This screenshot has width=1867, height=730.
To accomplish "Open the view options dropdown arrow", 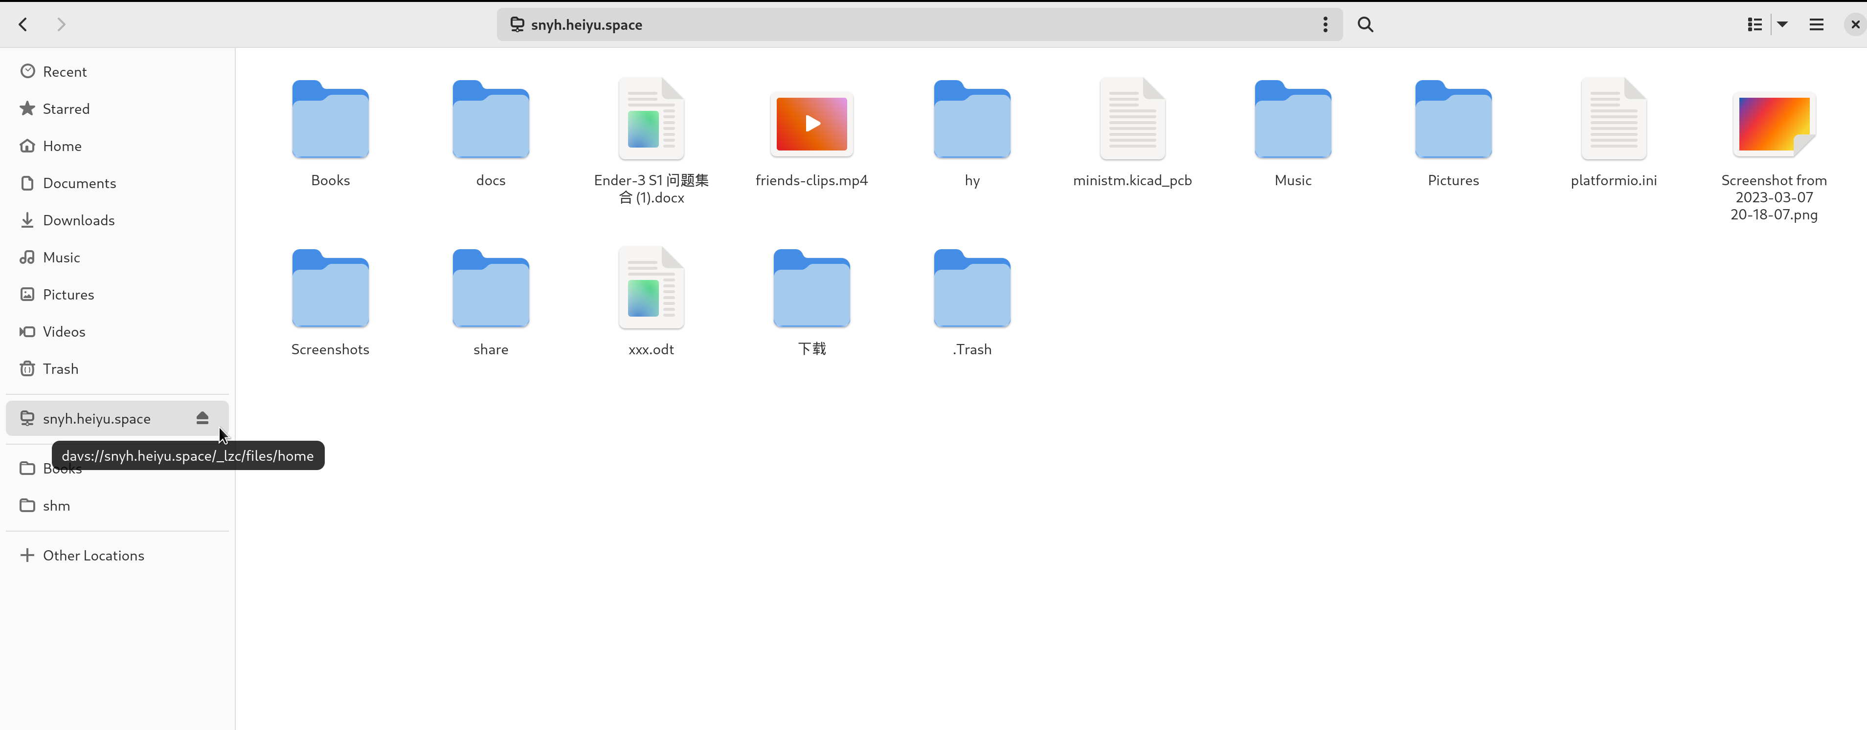I will (x=1782, y=24).
